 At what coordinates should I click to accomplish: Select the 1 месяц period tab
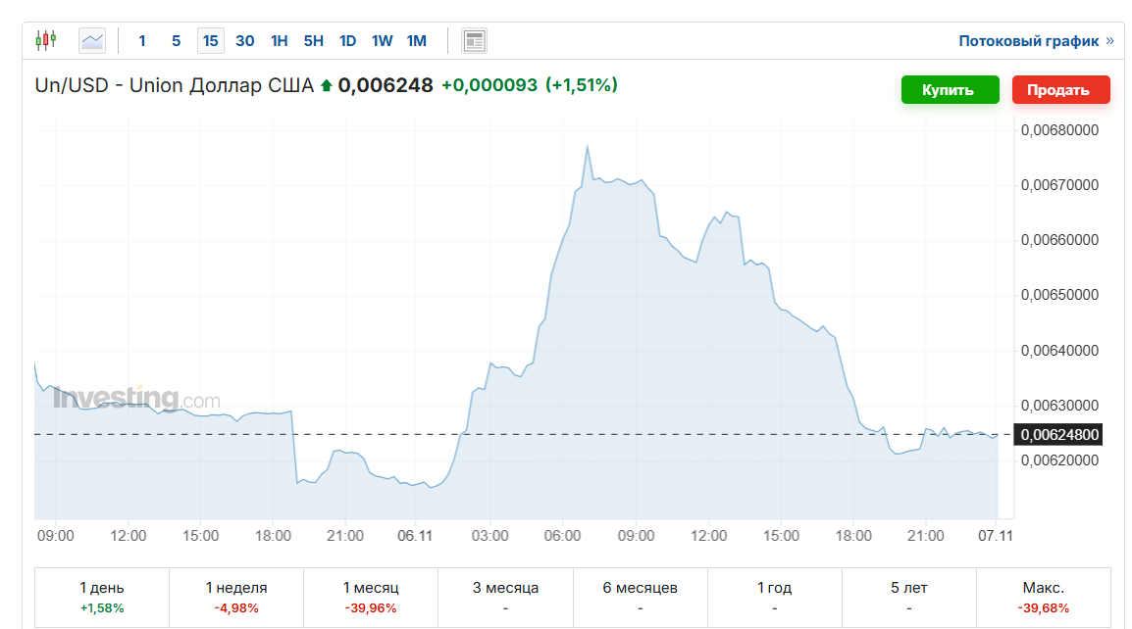pos(371,597)
